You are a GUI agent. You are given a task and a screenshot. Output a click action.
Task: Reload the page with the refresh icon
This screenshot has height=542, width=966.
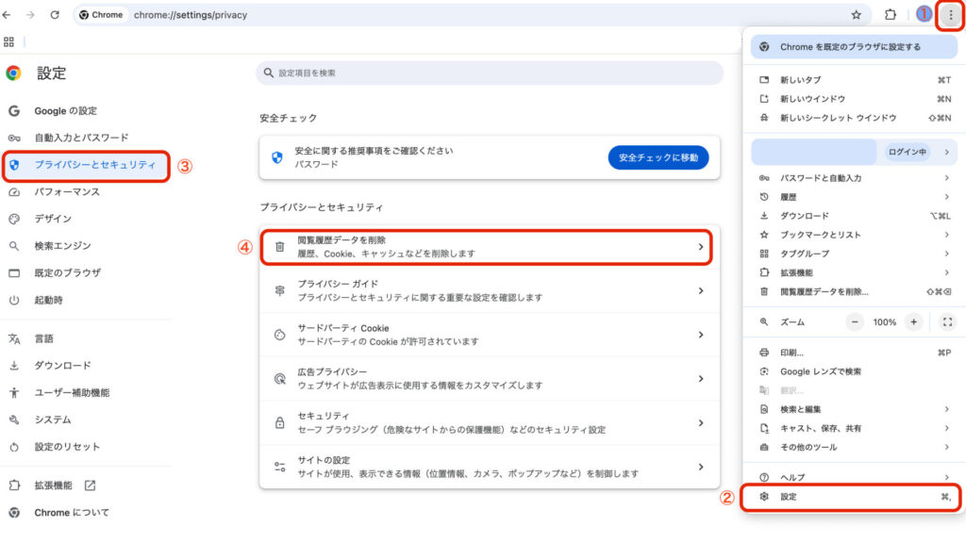[x=55, y=15]
